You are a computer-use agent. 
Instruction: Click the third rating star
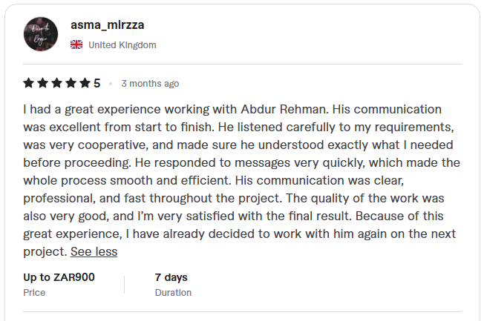[57, 83]
